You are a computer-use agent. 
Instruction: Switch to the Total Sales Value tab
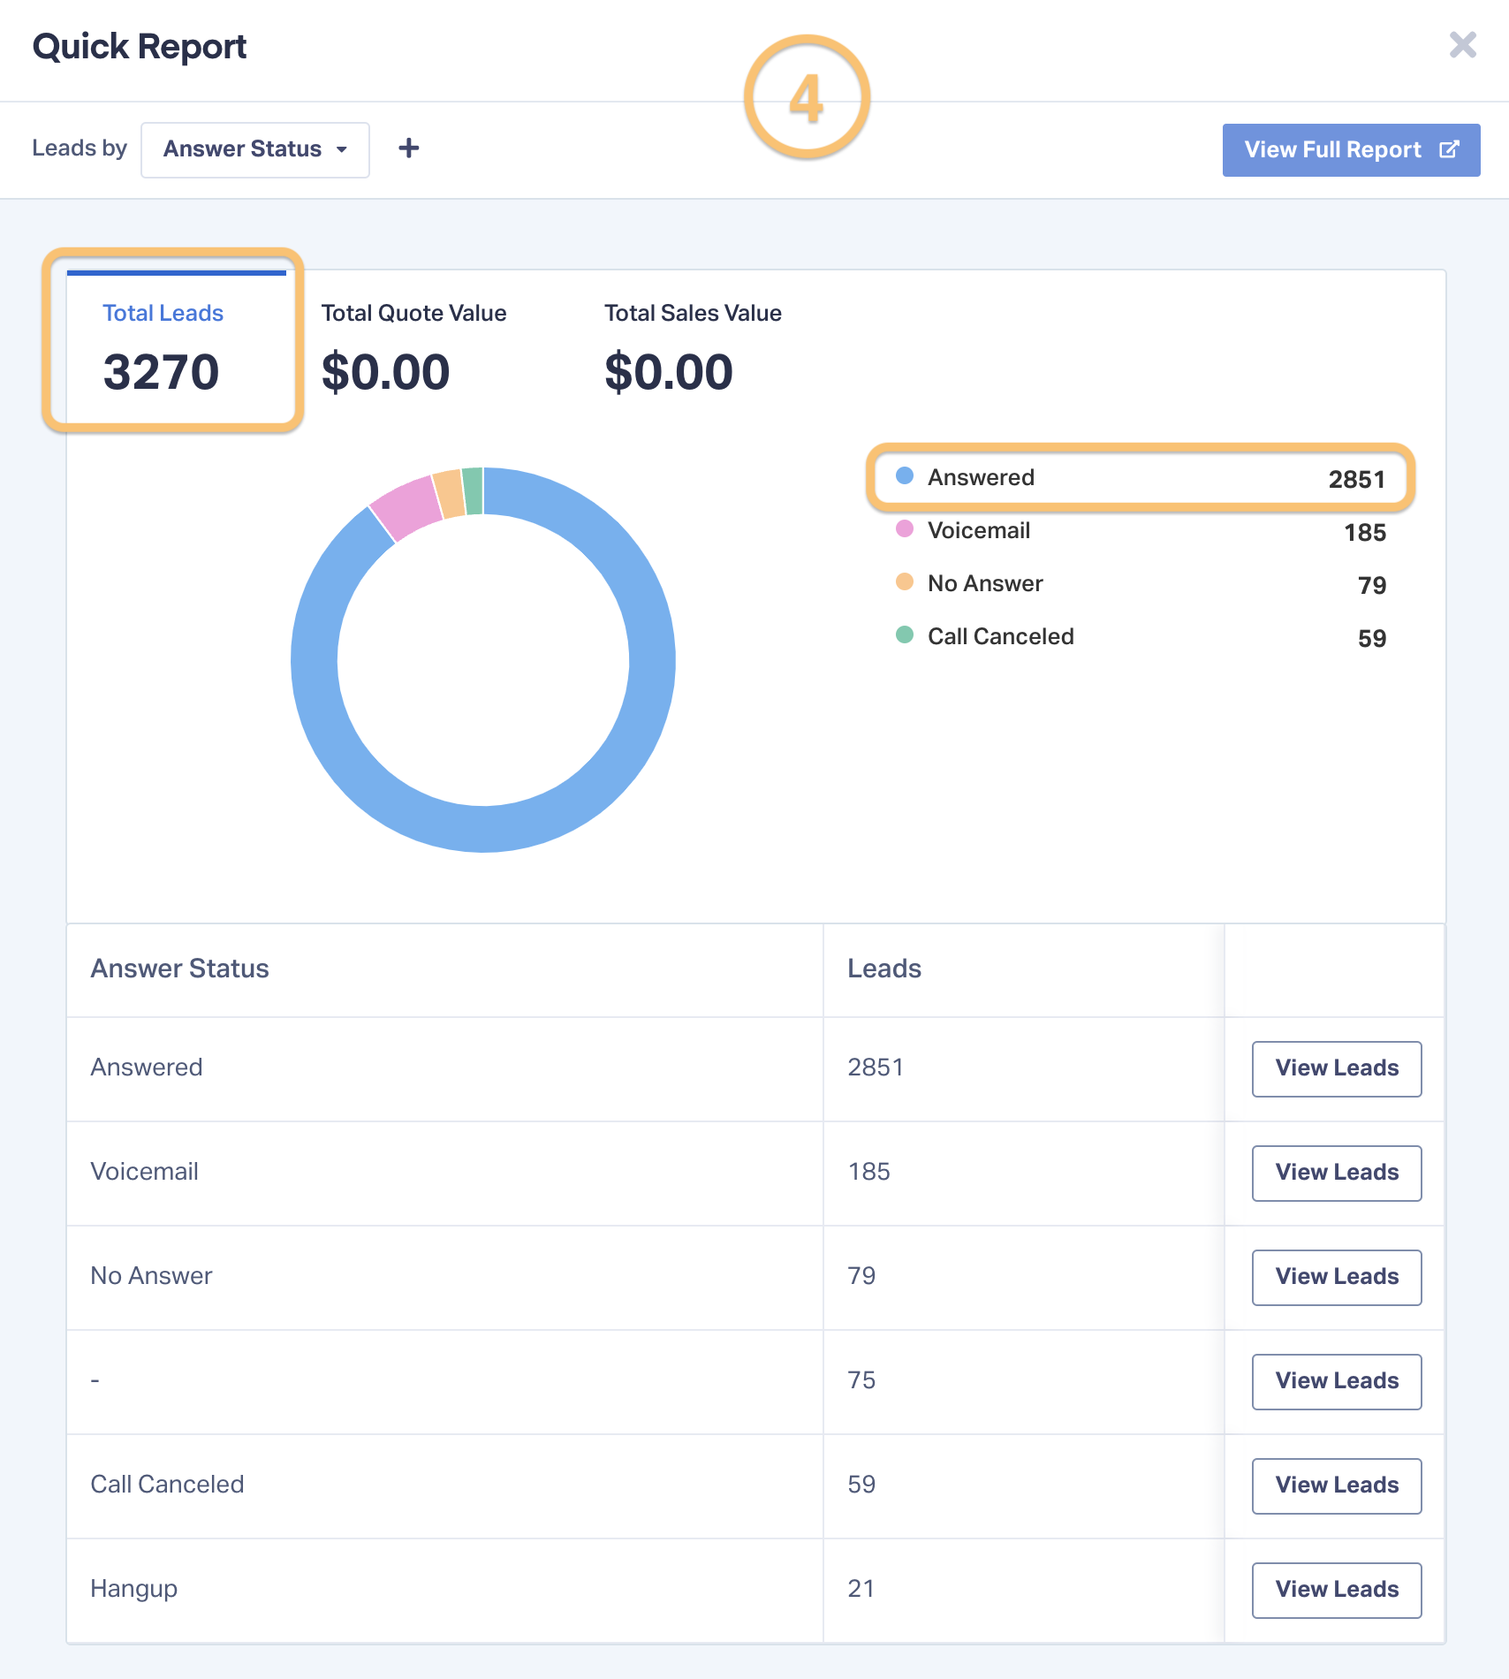[x=693, y=346]
